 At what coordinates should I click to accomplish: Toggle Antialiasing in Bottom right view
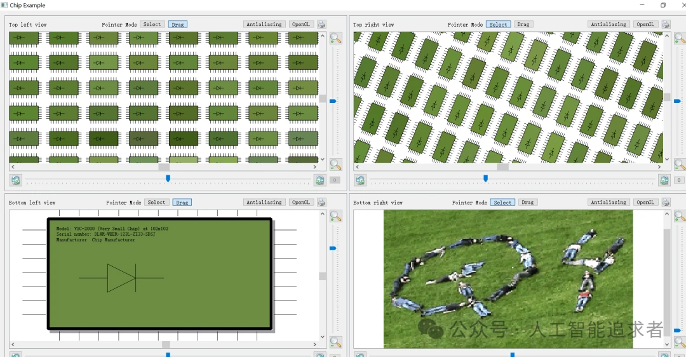click(609, 203)
